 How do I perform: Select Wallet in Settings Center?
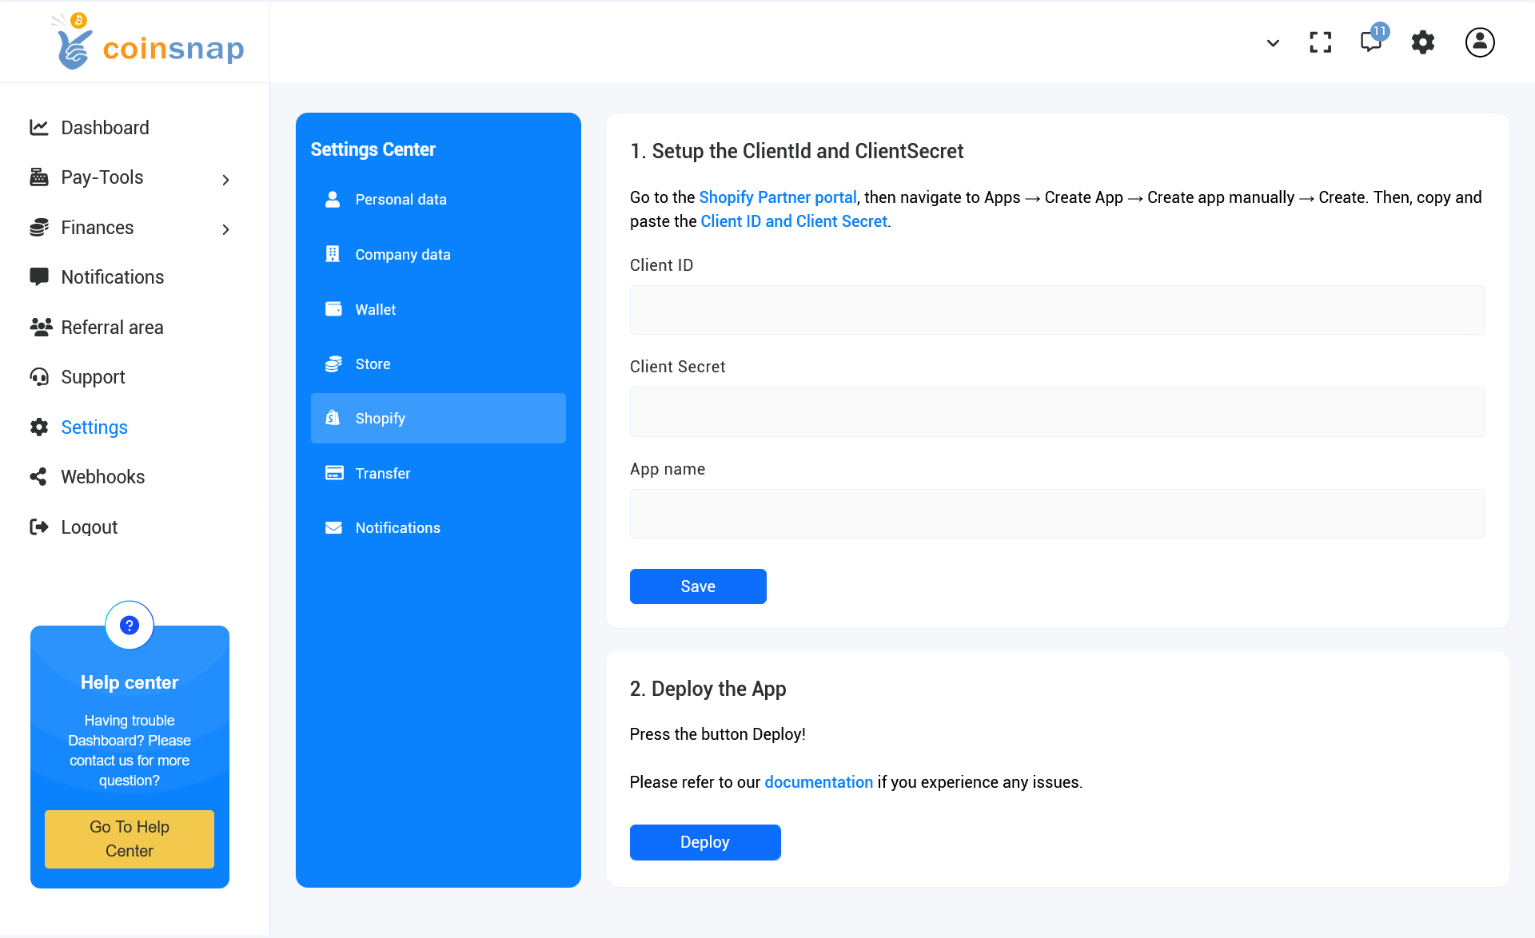[x=375, y=310]
